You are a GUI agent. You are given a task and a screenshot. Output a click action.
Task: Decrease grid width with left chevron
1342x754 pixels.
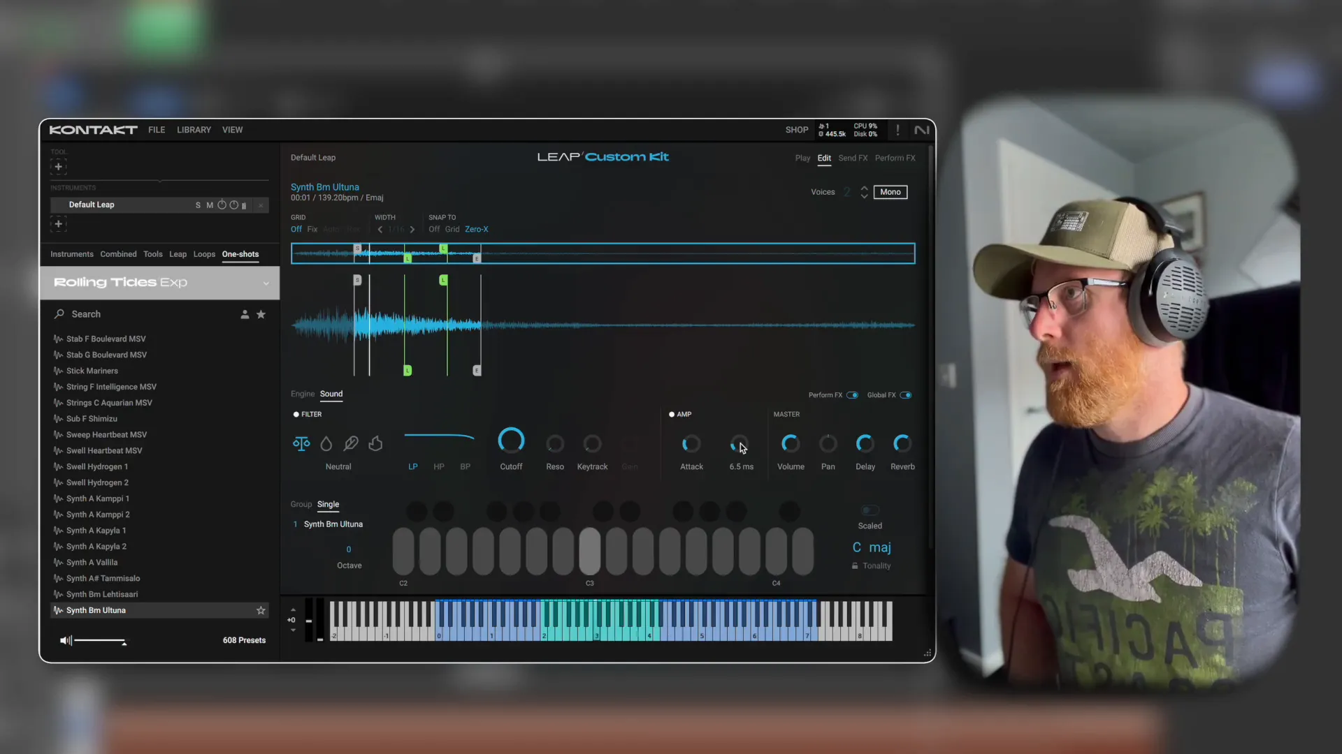point(380,230)
